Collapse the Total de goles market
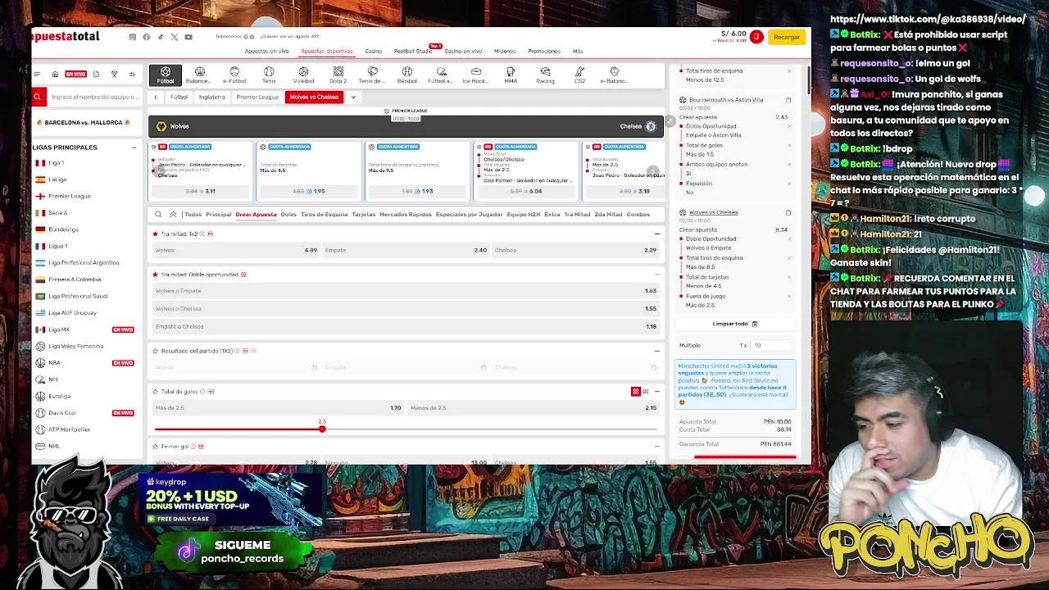1049x590 pixels. [x=656, y=392]
